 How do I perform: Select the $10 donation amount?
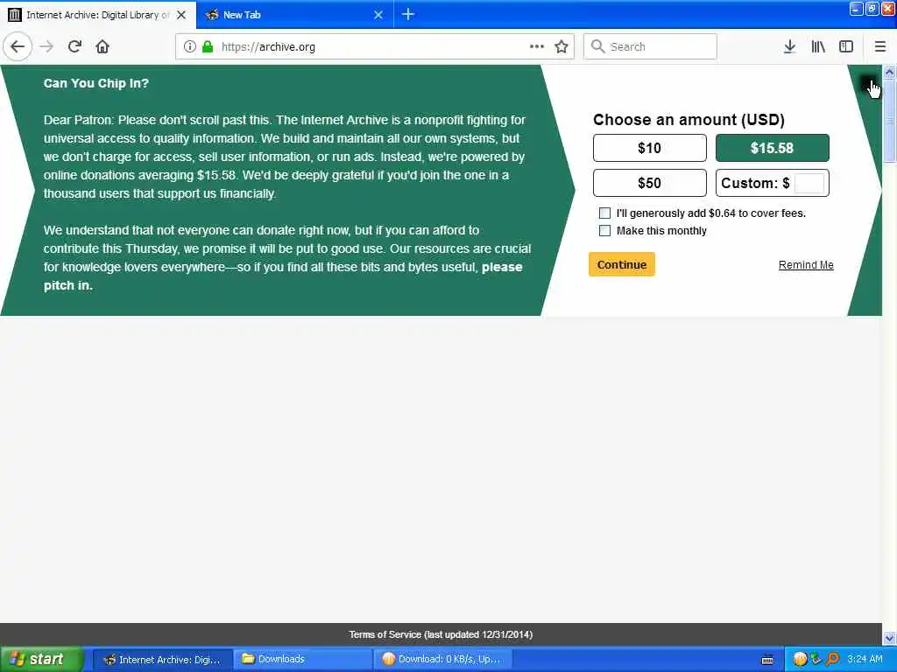click(x=650, y=148)
